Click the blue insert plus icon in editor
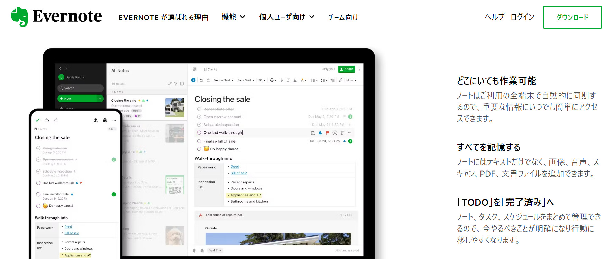The height and width of the screenshot is (259, 614). point(193,80)
